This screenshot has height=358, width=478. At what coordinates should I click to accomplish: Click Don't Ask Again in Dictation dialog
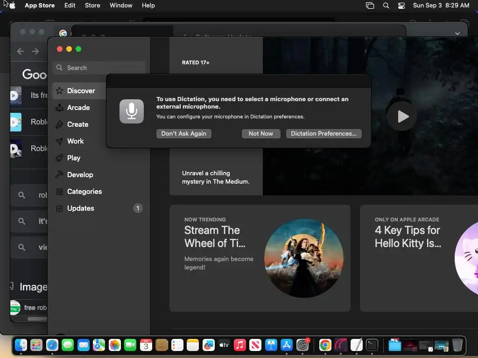click(x=184, y=134)
